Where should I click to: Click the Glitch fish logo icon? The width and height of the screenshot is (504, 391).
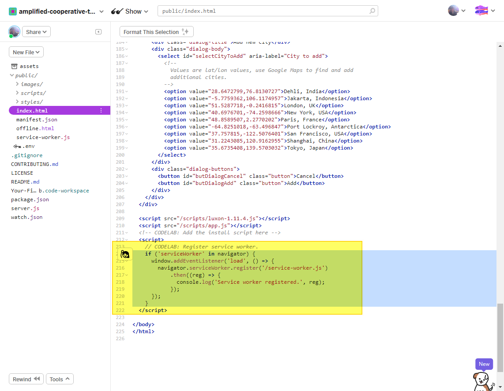coord(481,11)
